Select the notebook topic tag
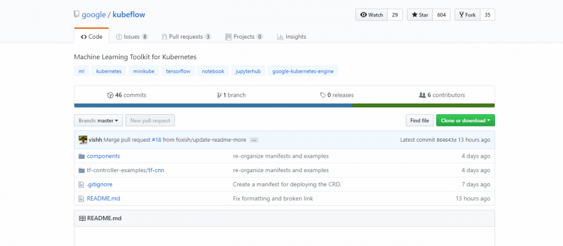The image size is (563, 246). pyautogui.click(x=213, y=71)
